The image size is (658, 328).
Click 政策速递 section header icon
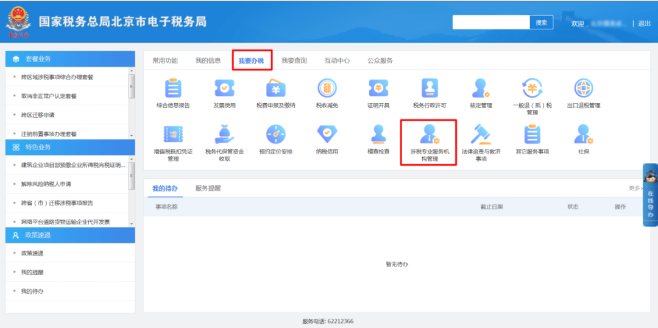pos(16,235)
